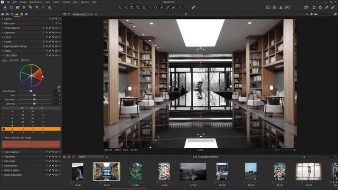
Task: Rotate image left using toolbar icon
Action: pyautogui.click(x=314, y=7)
